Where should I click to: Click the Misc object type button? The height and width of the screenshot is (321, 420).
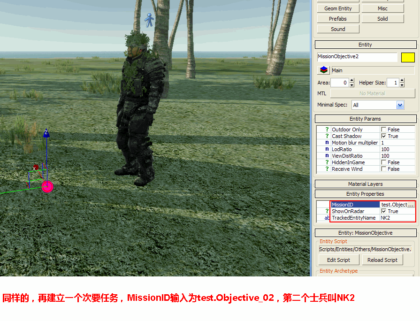coord(383,8)
